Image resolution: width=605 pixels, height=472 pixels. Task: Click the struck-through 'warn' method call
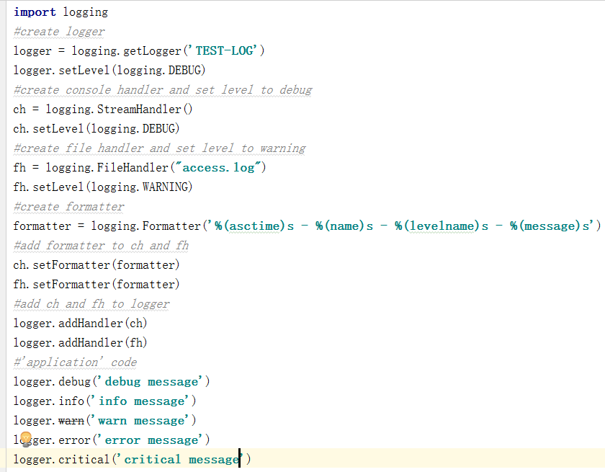pyautogui.click(x=71, y=420)
